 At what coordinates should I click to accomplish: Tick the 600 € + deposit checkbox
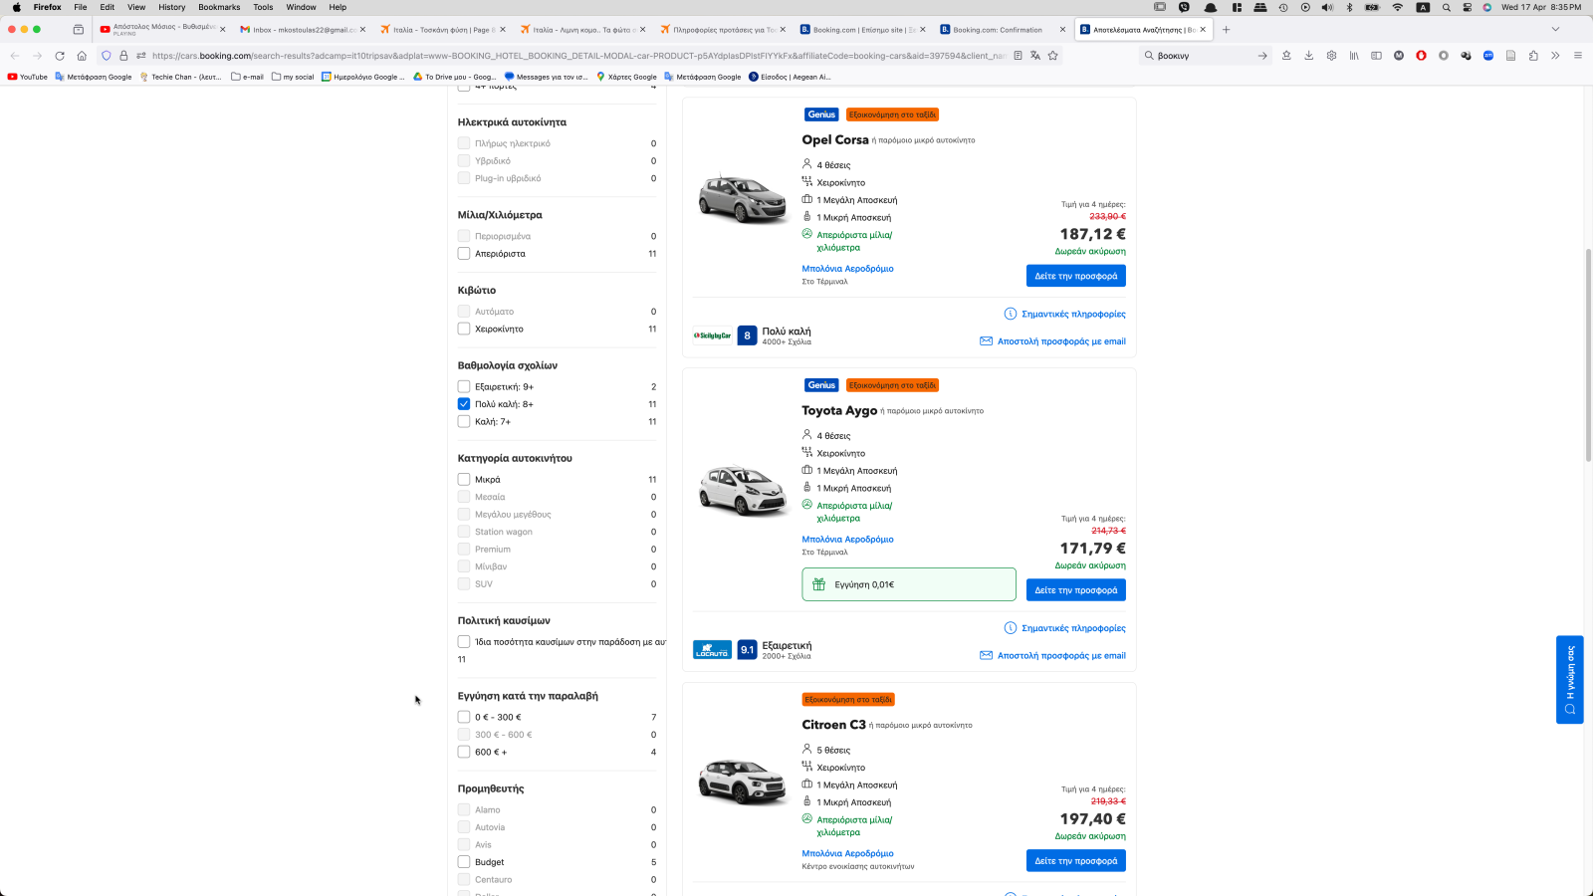coord(464,752)
